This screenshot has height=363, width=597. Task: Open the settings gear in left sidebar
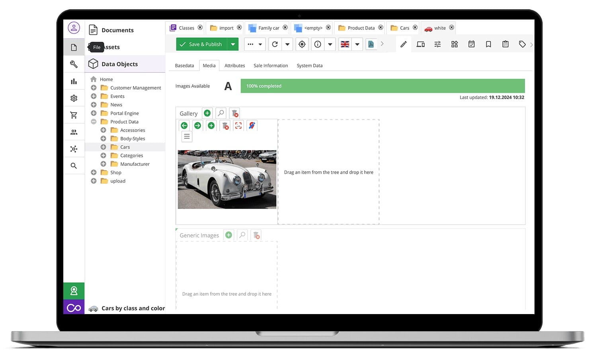(x=74, y=98)
